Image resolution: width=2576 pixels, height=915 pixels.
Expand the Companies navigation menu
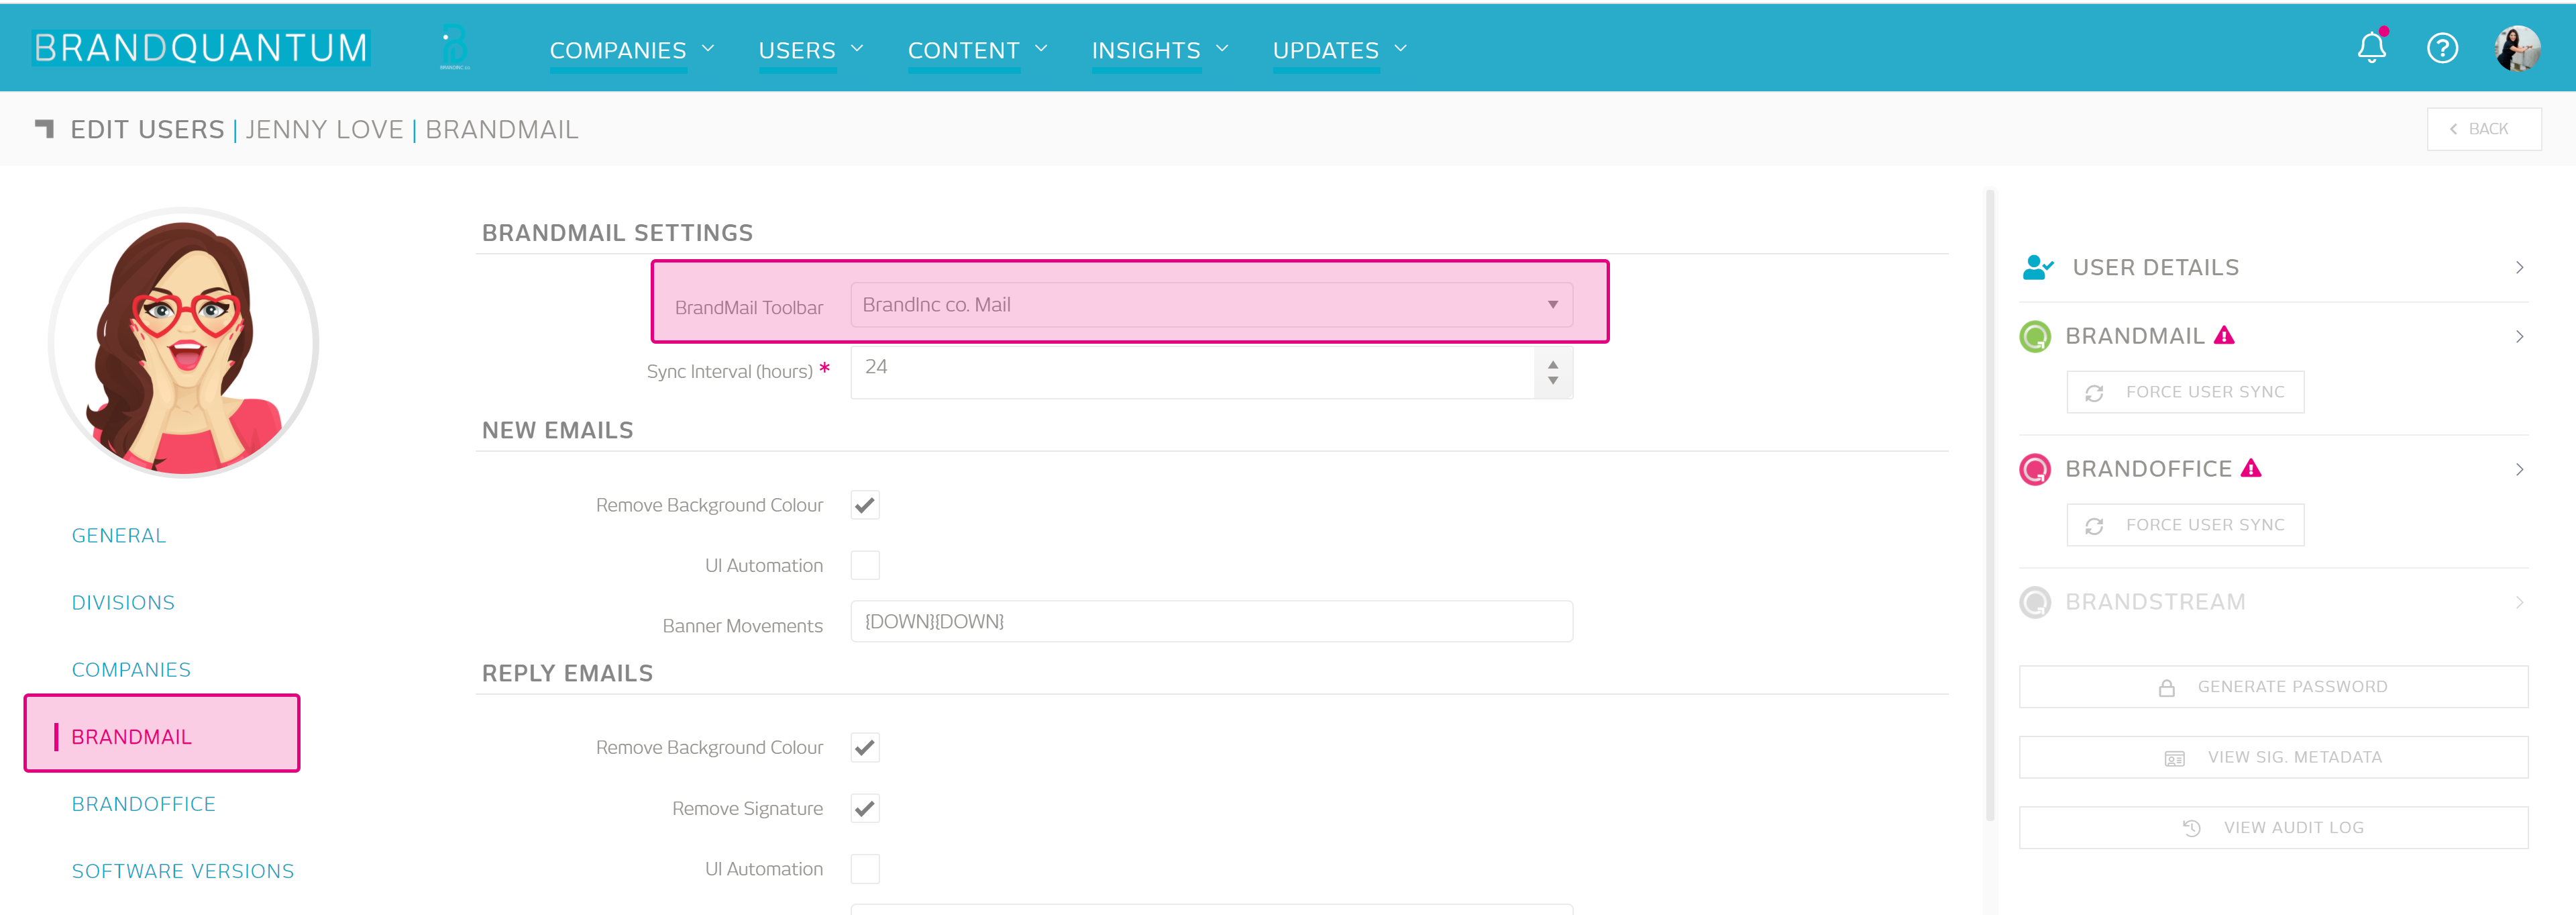coord(631,50)
